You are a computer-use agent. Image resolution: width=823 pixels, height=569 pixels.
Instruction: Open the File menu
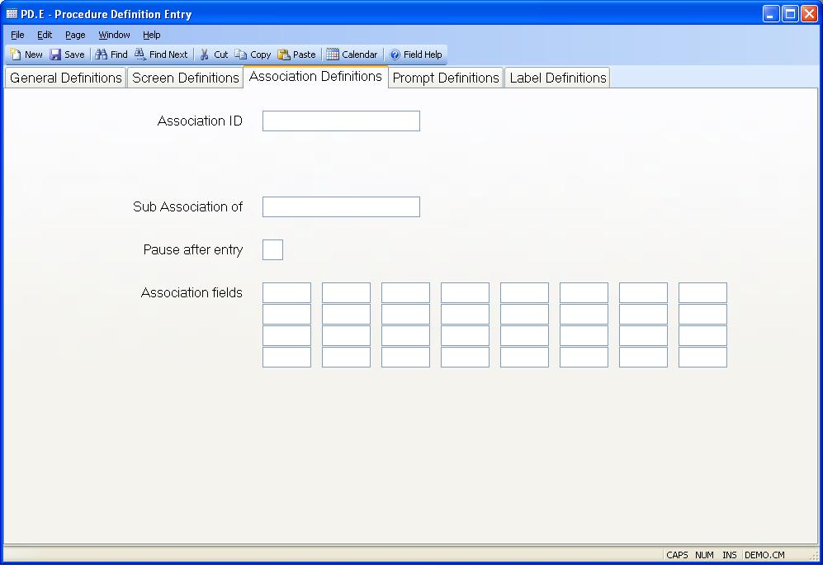[x=17, y=35]
